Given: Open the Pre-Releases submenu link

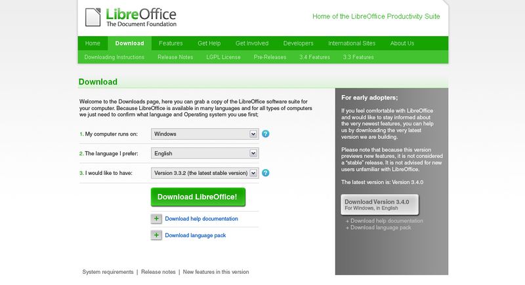Looking at the screenshot, I should [x=270, y=57].
